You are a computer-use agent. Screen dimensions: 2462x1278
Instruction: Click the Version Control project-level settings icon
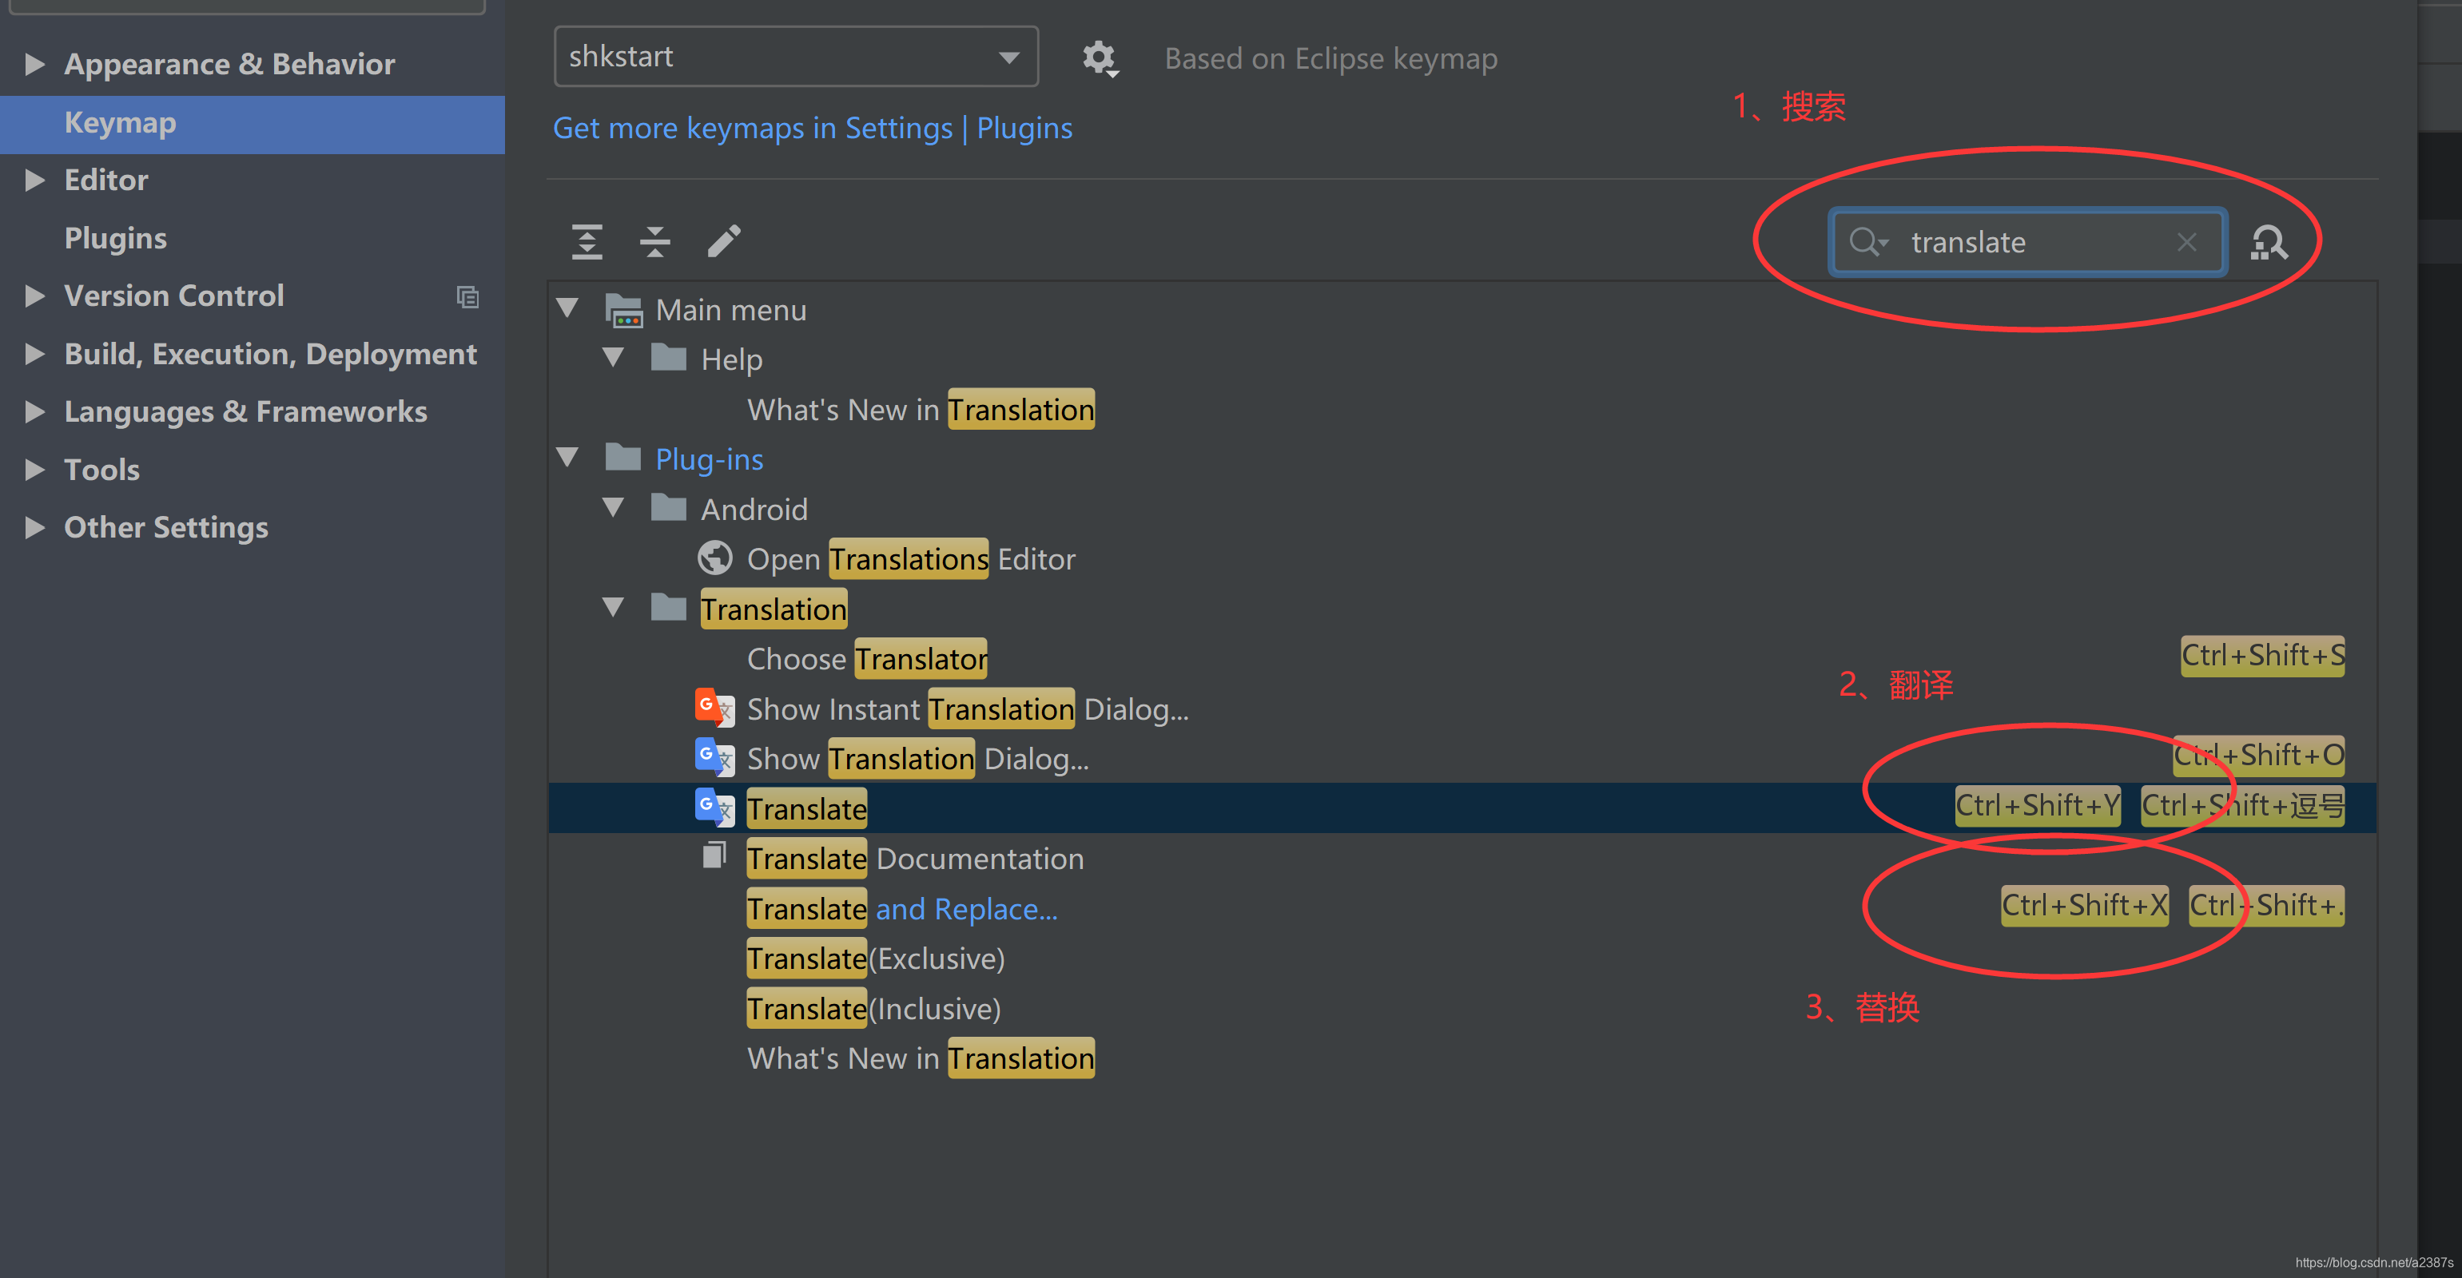pos(467,297)
